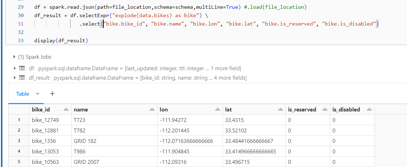Expand the Spark Jobs section
This screenshot has height=167, width=407.
pos(14,57)
